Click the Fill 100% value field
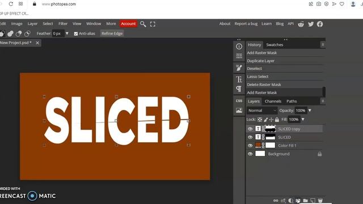Viewport: 363px width, 204px height. (x=294, y=120)
